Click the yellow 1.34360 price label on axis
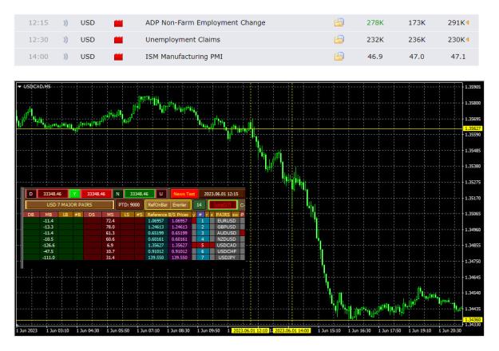 (x=473, y=320)
